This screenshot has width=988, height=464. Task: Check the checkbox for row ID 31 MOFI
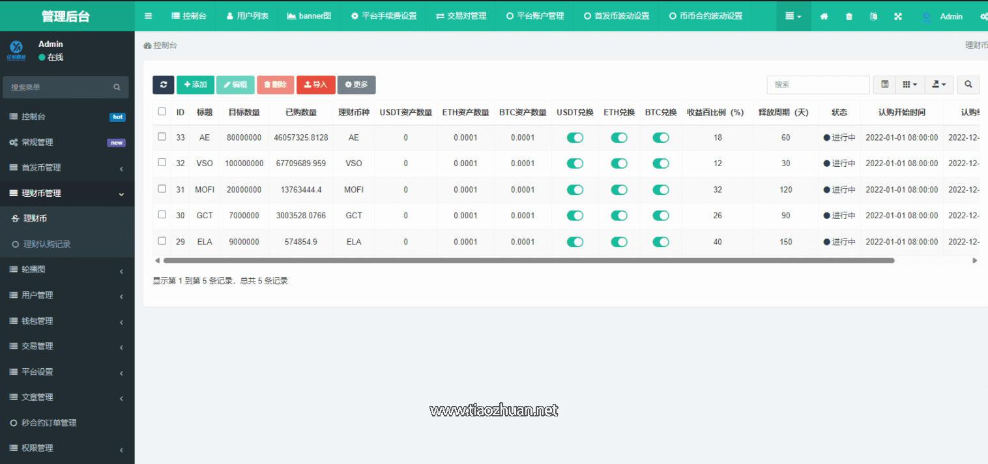click(162, 189)
